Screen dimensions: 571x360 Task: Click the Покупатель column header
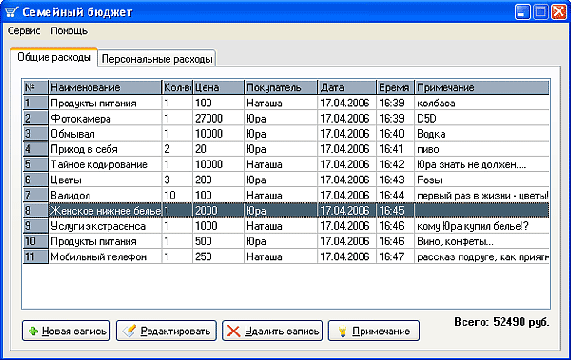281,87
